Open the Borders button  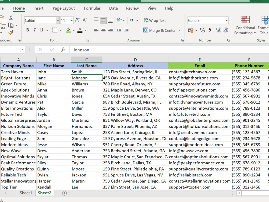[55, 30]
